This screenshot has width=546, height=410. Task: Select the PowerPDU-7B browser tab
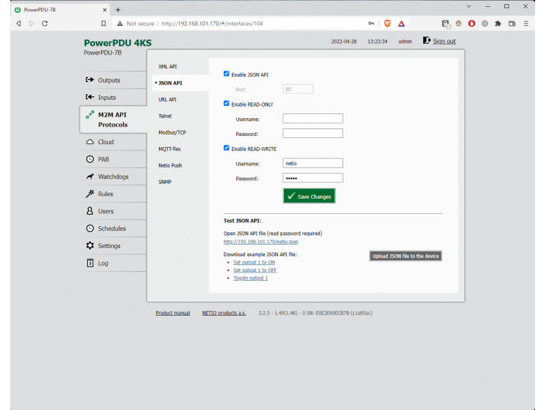[x=61, y=10]
